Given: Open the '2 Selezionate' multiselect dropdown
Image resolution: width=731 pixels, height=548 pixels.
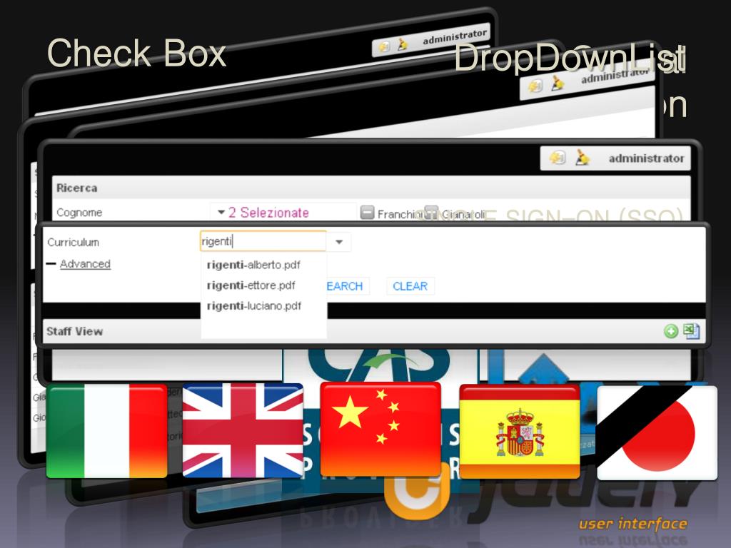Looking at the screenshot, I should click(283, 212).
